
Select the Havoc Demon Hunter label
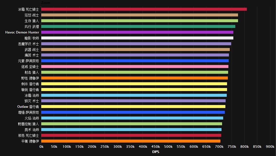coord(22,32)
